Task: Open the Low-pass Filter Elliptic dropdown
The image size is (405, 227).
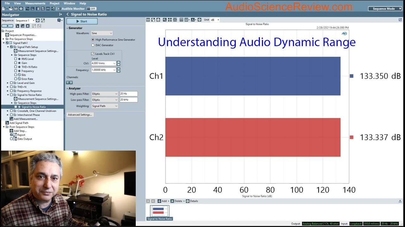Action: pos(105,100)
